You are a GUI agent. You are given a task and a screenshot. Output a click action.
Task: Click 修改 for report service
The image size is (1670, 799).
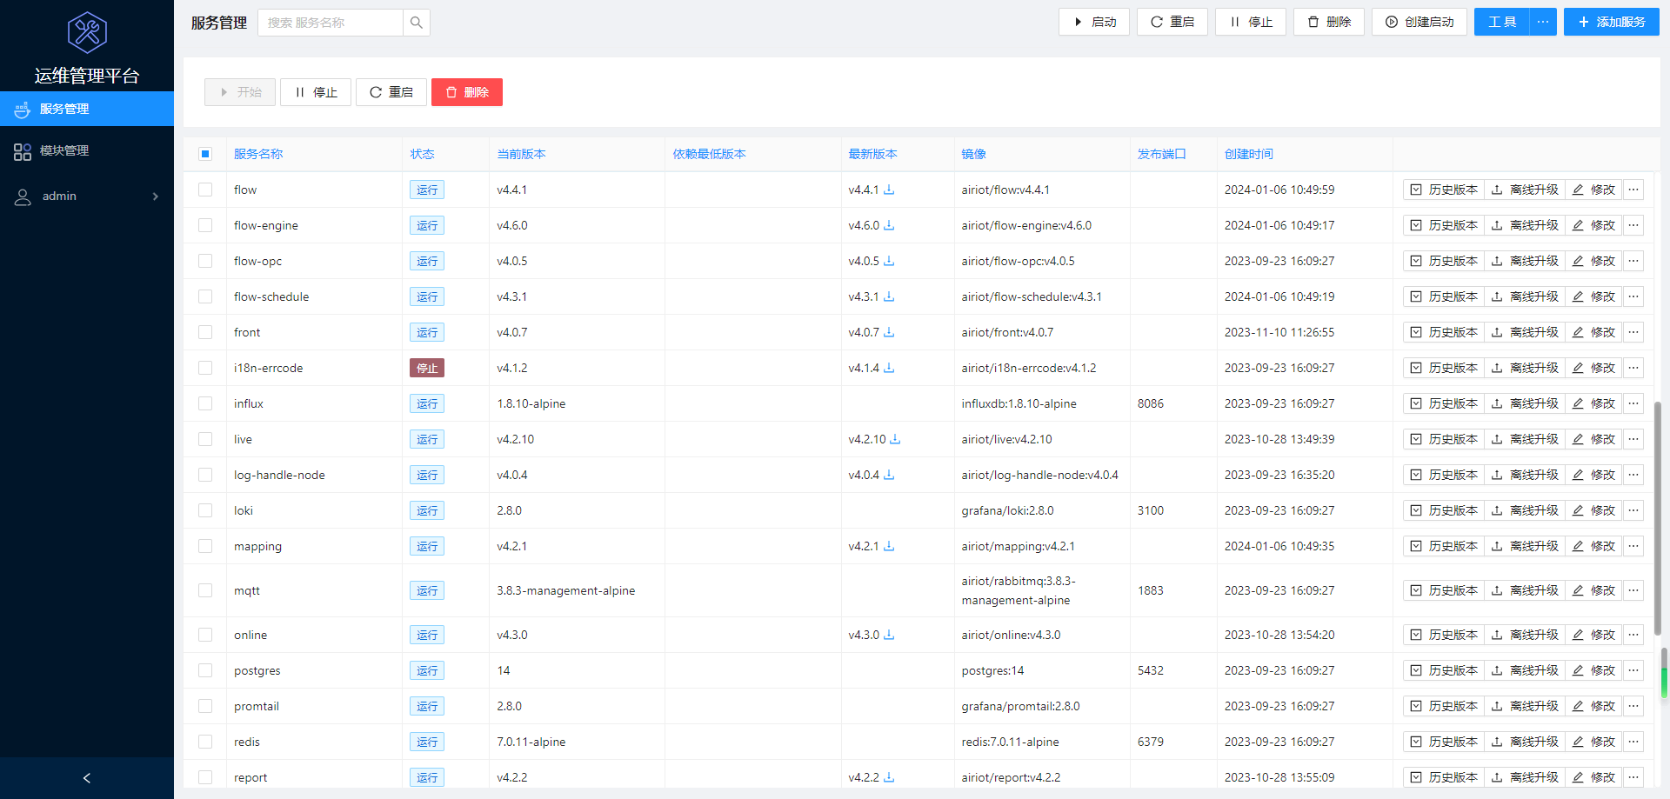click(1594, 777)
